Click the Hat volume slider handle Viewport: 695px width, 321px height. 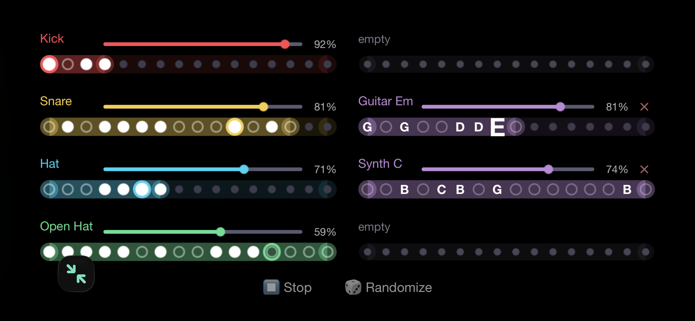click(x=244, y=169)
